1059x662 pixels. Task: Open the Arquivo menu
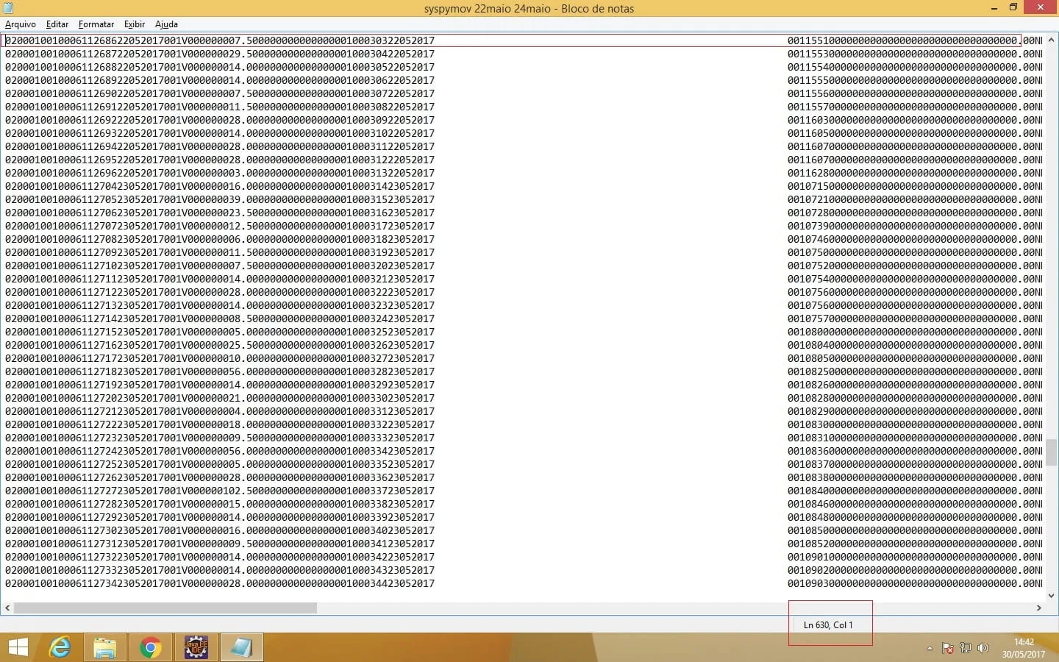click(21, 24)
